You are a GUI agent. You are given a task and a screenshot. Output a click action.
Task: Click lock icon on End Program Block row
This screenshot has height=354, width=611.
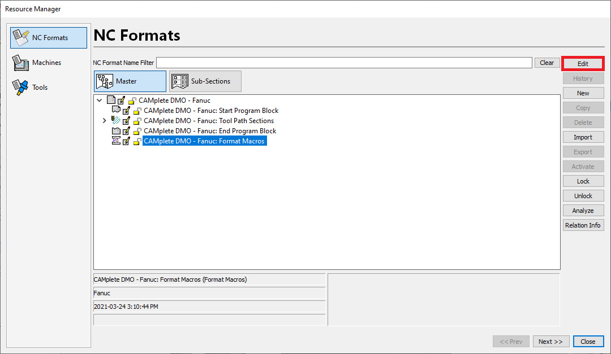click(x=137, y=131)
